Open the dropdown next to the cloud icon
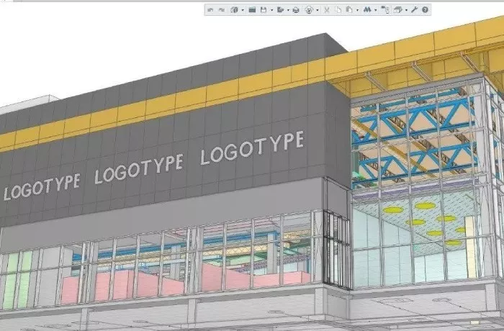This screenshot has width=504, height=331. [318, 10]
